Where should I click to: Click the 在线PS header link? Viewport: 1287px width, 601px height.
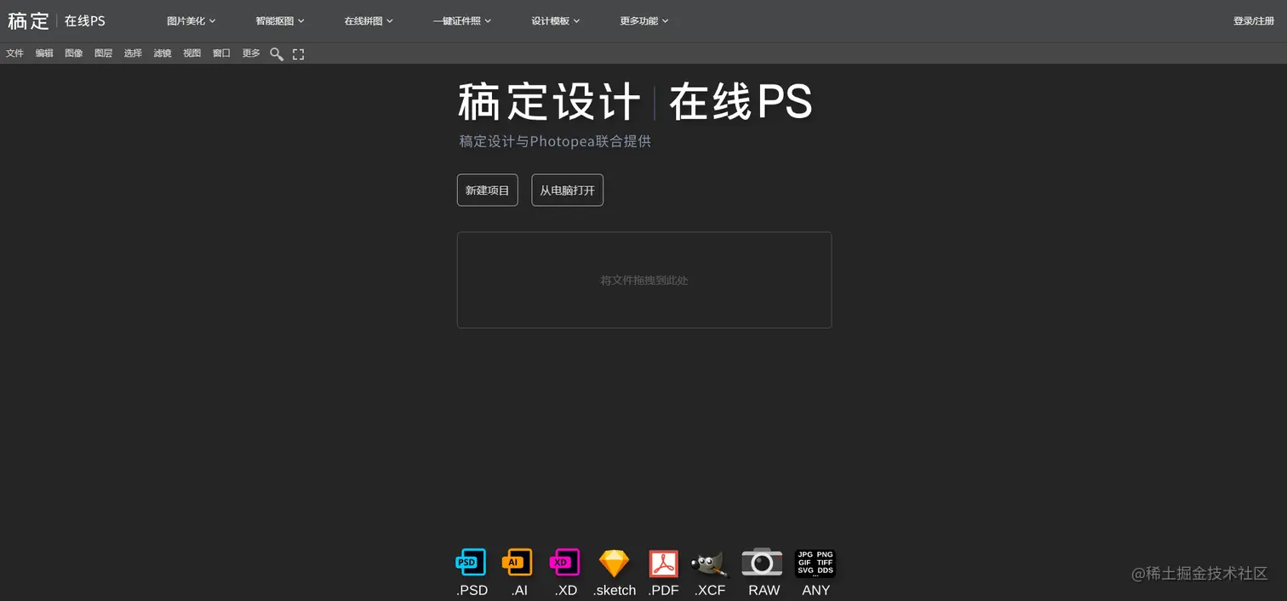tap(85, 20)
